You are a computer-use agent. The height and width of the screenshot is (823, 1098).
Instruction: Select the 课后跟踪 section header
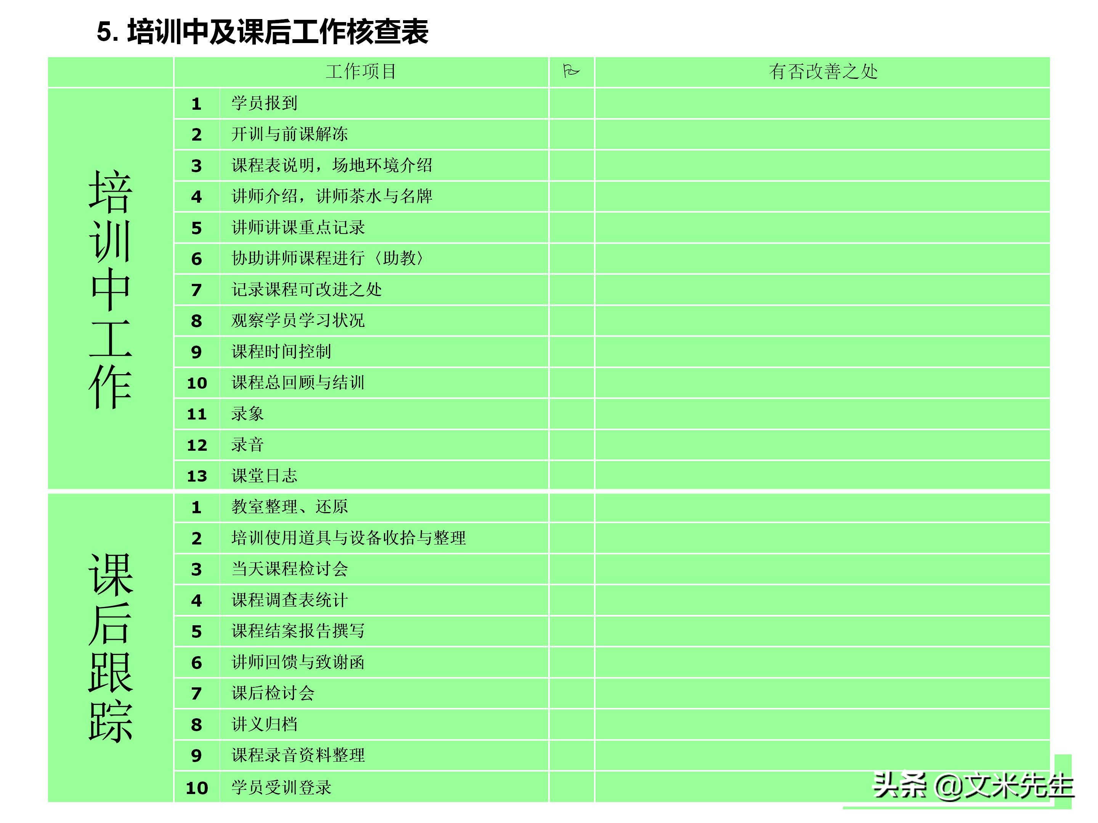(110, 645)
